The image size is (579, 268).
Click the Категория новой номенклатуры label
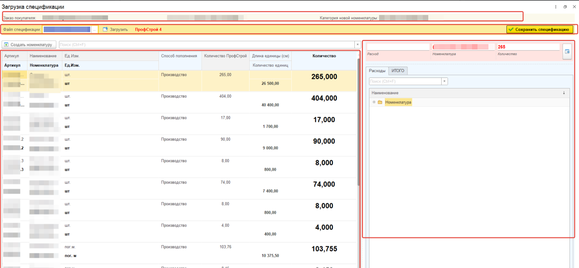[349, 18]
